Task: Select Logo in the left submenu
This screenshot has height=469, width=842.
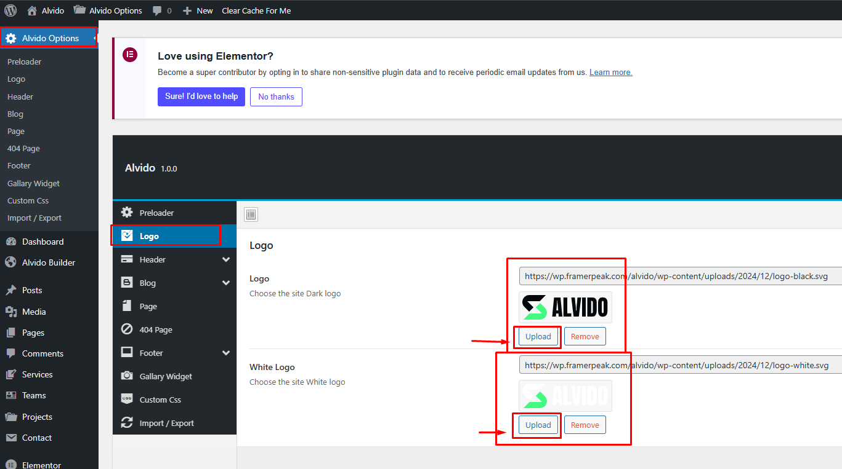Action: point(17,79)
